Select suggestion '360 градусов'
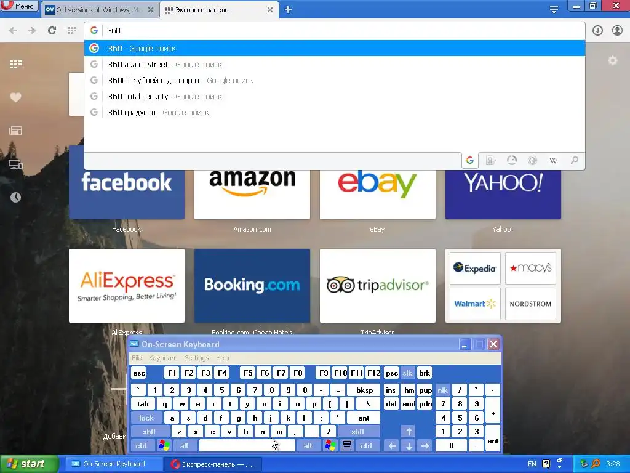This screenshot has height=473, width=630. (334, 113)
